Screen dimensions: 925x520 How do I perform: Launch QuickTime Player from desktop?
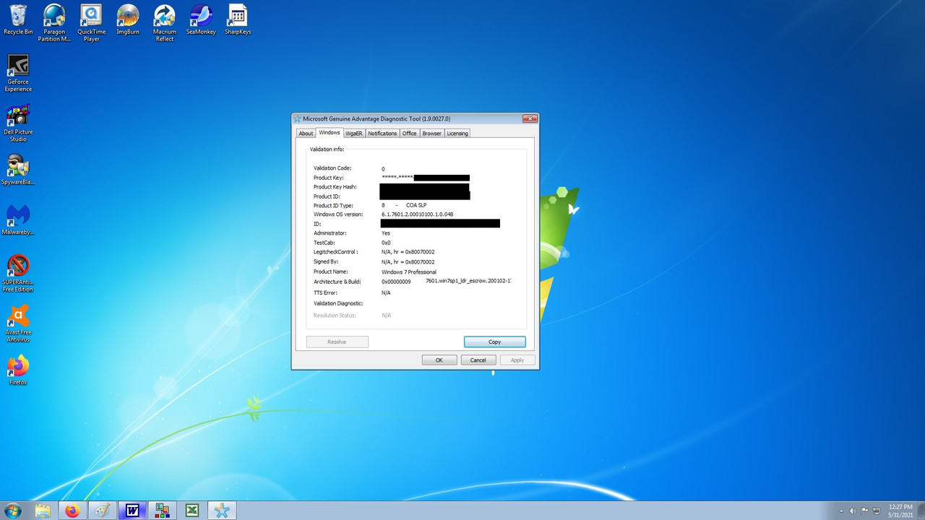click(91, 22)
